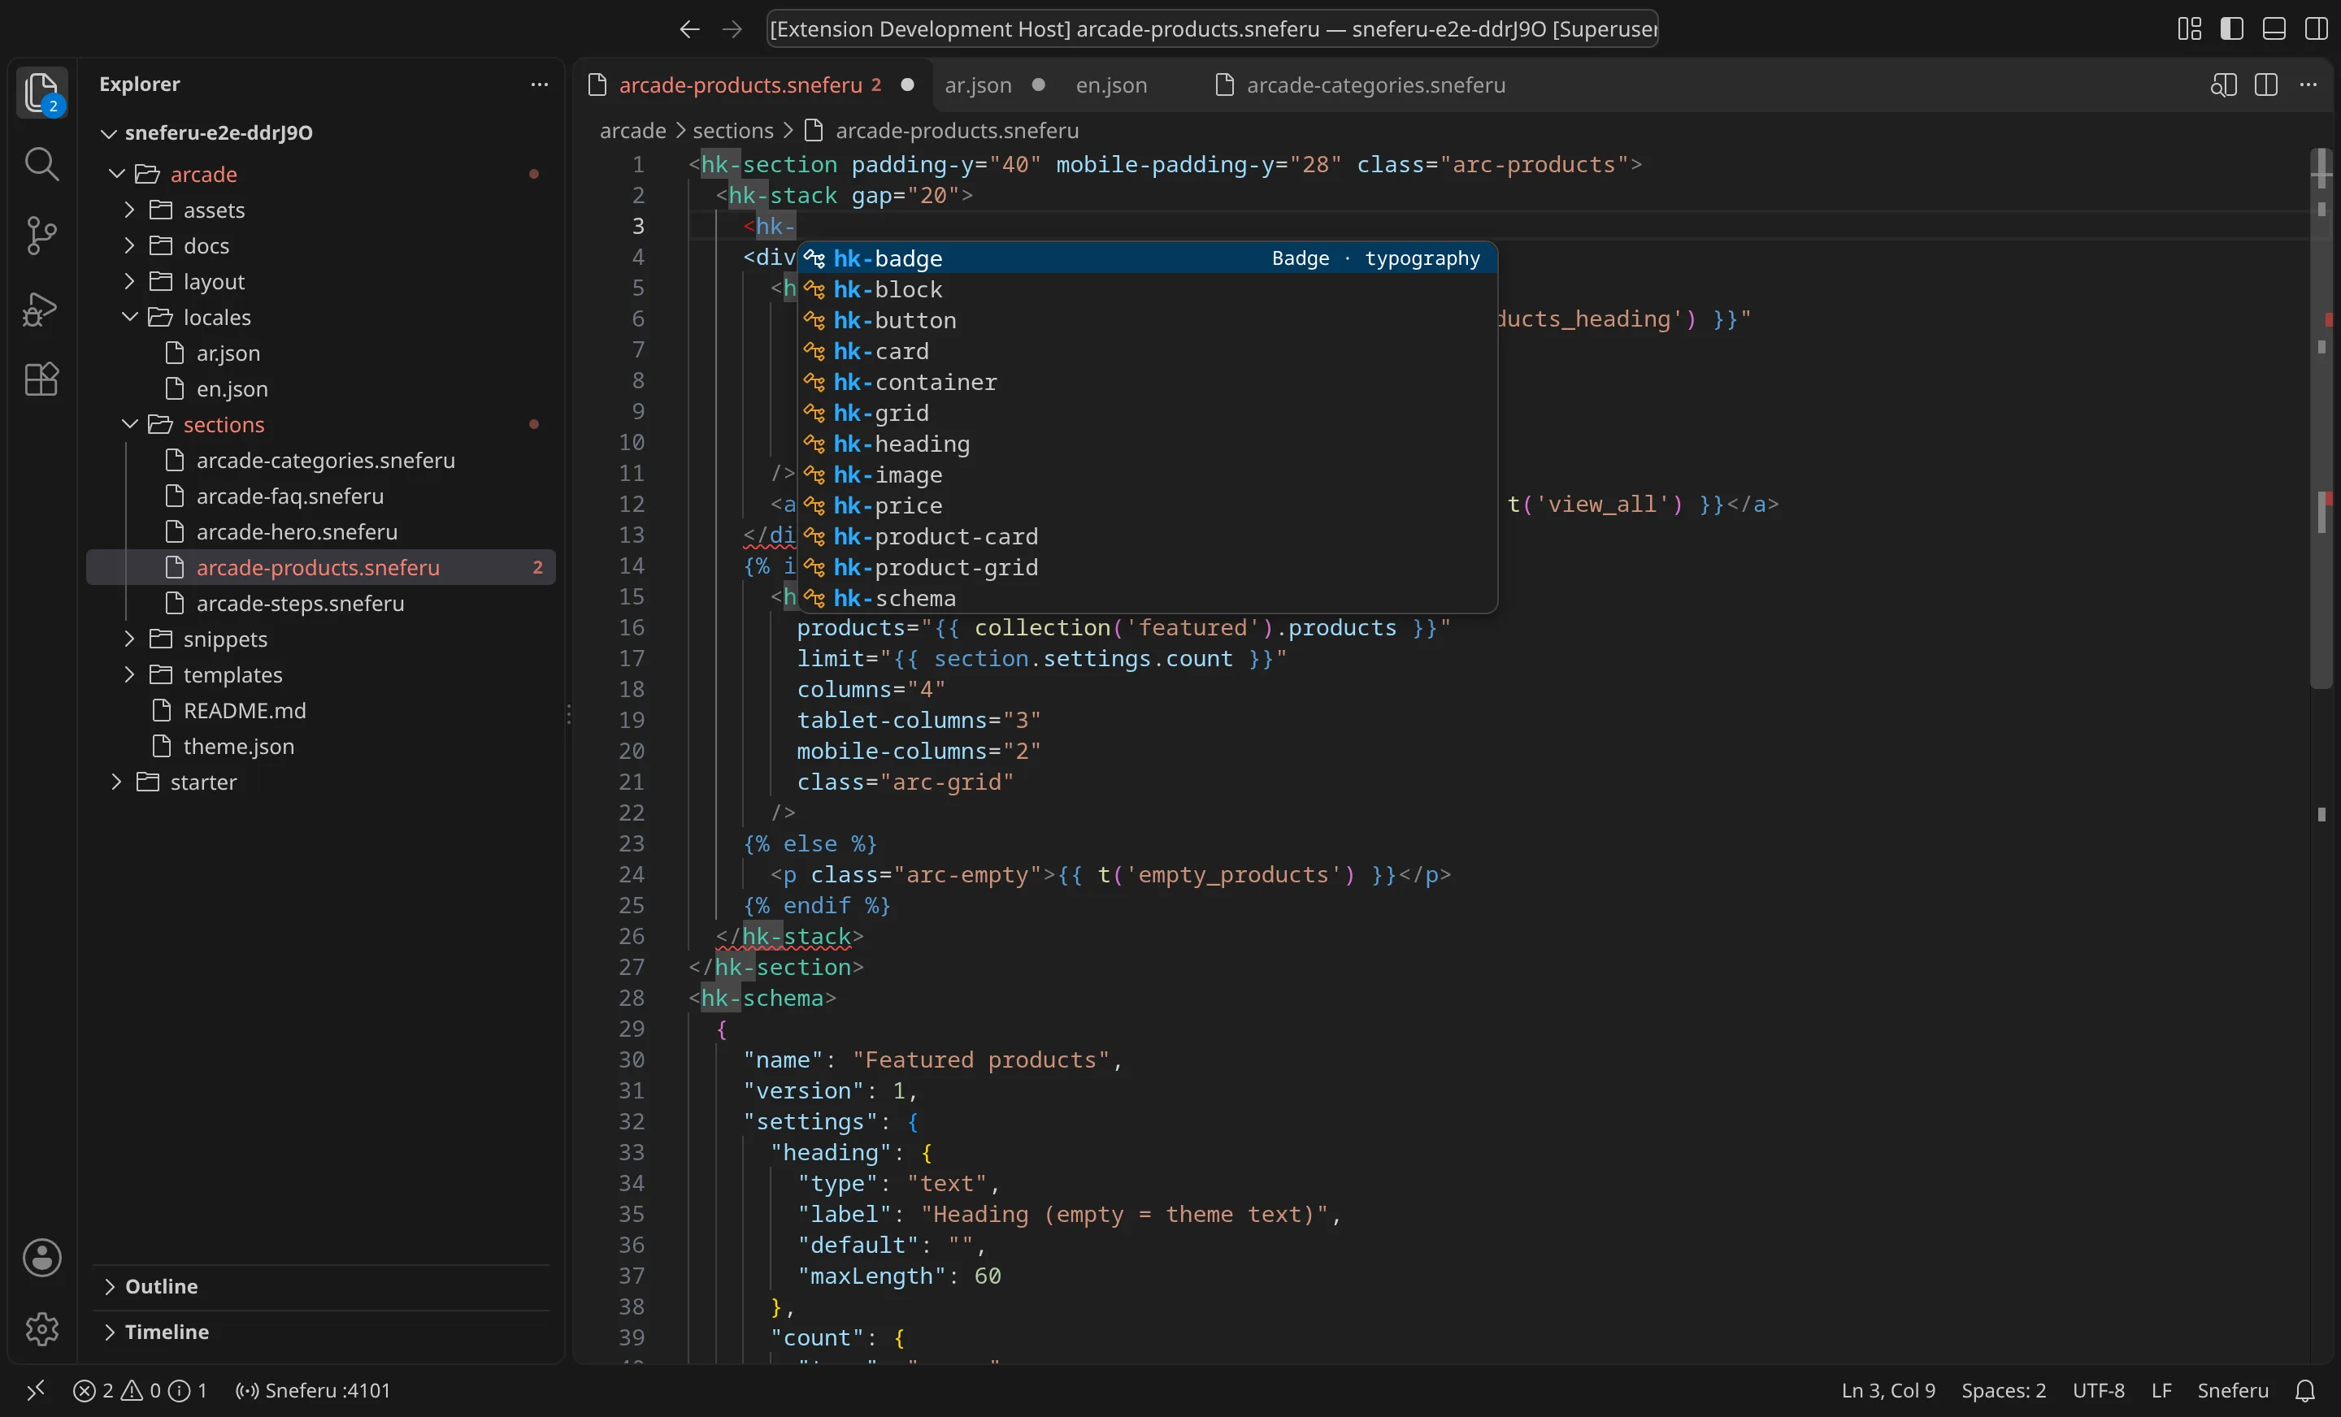The image size is (2341, 1417).
Task: Toggle the bottom Panel visibility
Action: tap(2274, 28)
